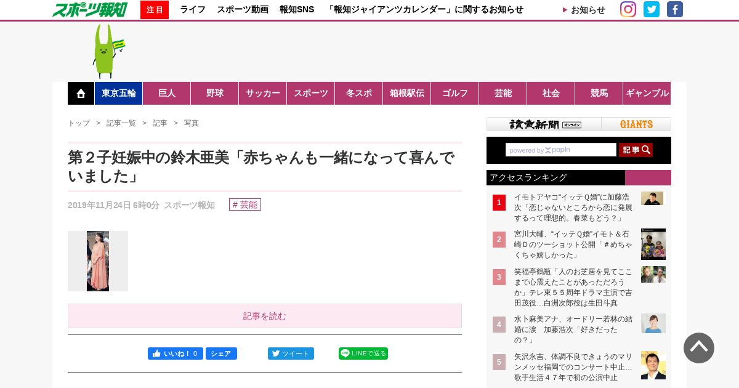739x388 pixels.
Task: Open ライフ in top menu
Action: point(193,10)
